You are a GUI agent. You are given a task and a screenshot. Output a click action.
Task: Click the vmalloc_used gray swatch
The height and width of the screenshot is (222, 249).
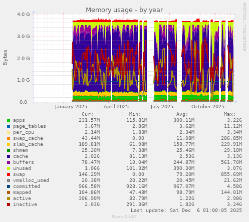[x=9, y=180]
